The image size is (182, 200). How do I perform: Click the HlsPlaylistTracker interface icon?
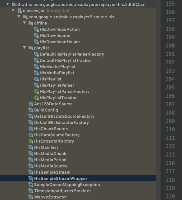(36, 98)
